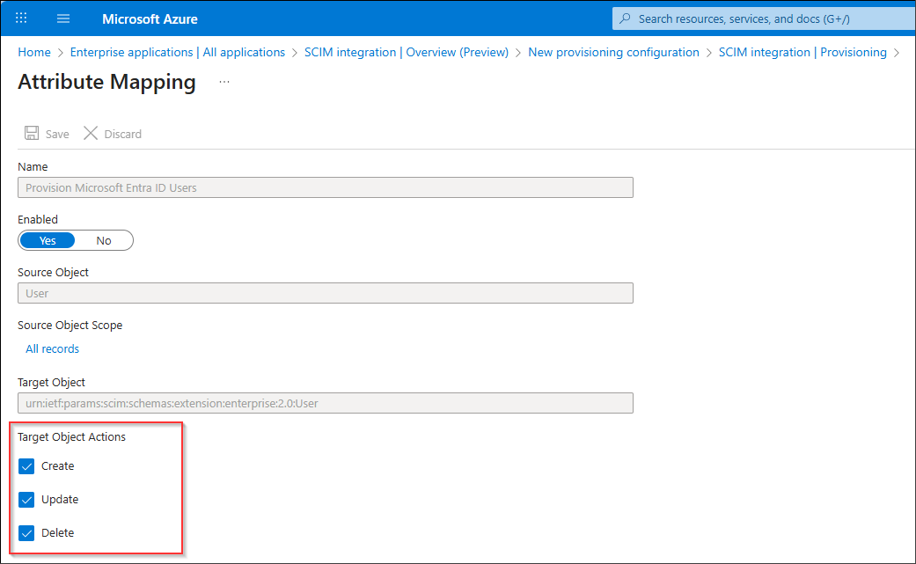Uncheck the Delete checkbox
The height and width of the screenshot is (564, 916).
click(x=26, y=532)
